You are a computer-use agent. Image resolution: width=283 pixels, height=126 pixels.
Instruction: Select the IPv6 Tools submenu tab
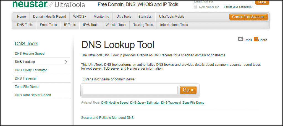point(91,25)
